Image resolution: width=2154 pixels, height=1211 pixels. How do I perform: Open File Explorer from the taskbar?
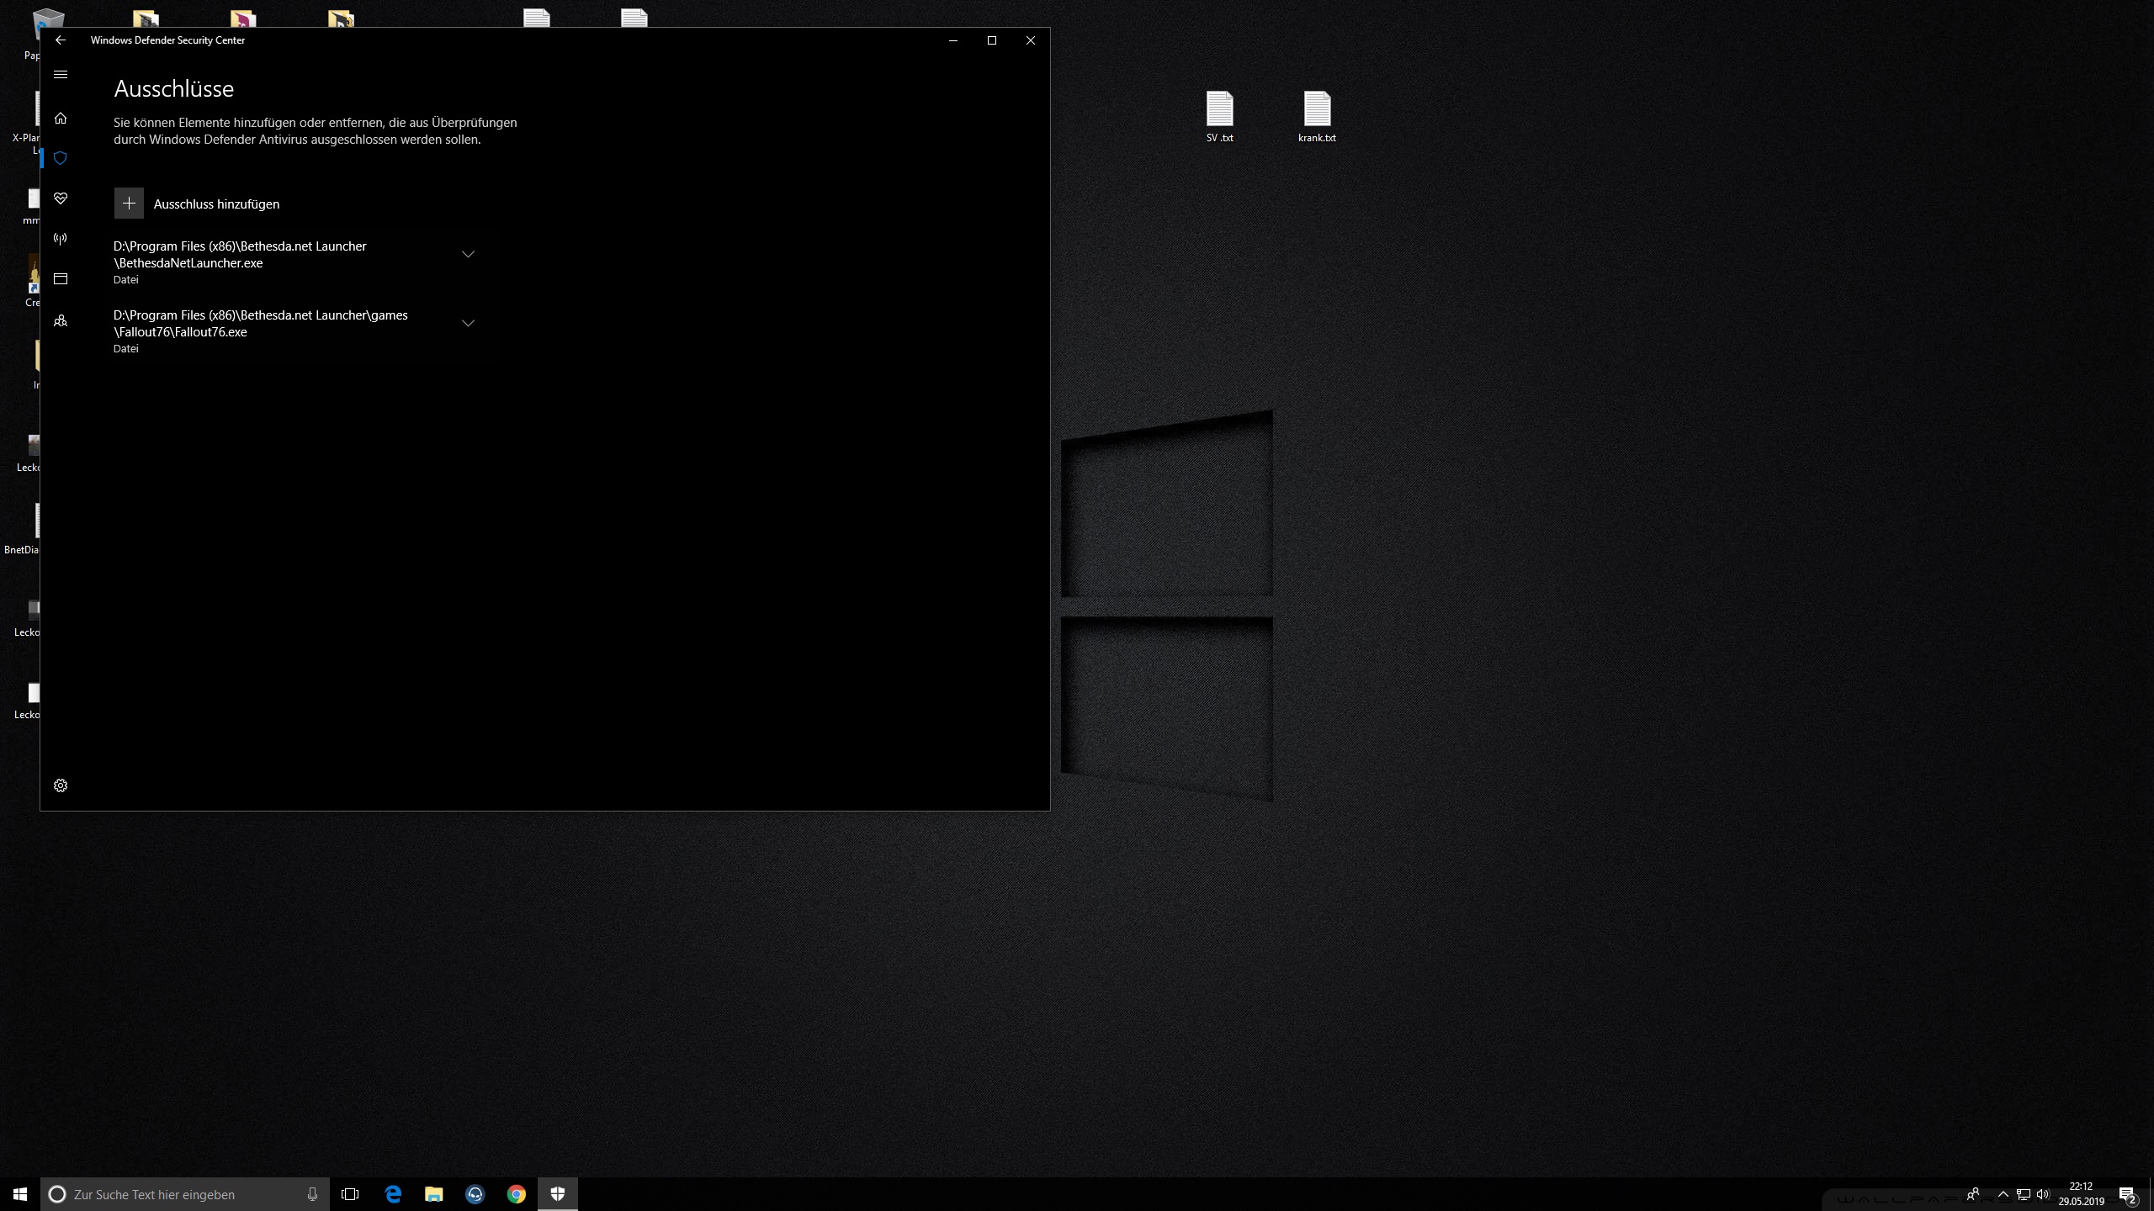434,1194
